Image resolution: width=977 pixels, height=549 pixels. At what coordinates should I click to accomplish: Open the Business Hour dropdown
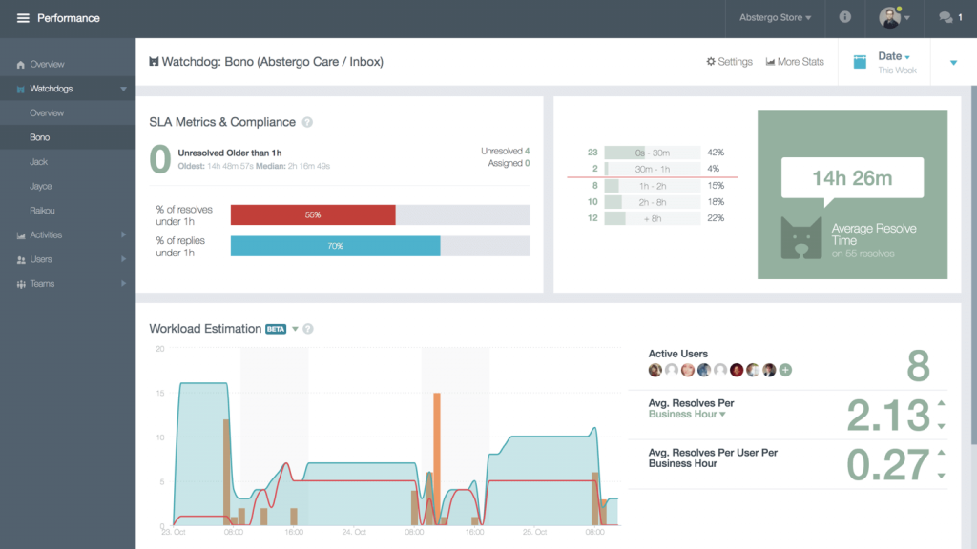pyautogui.click(x=687, y=414)
